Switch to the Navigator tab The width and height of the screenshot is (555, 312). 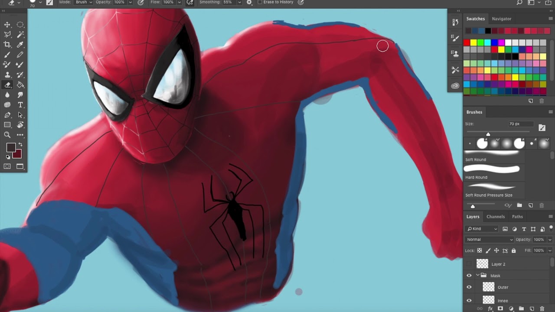[502, 19]
